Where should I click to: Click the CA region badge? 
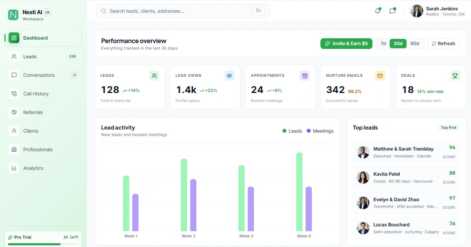click(x=47, y=12)
